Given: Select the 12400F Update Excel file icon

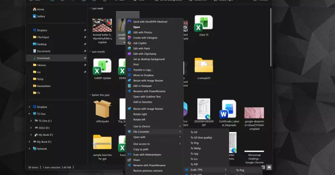Looking at the screenshot, I should [x=102, y=67].
